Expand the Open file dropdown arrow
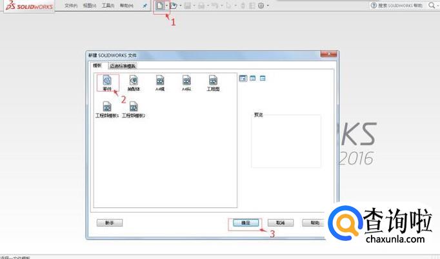 click(181, 6)
